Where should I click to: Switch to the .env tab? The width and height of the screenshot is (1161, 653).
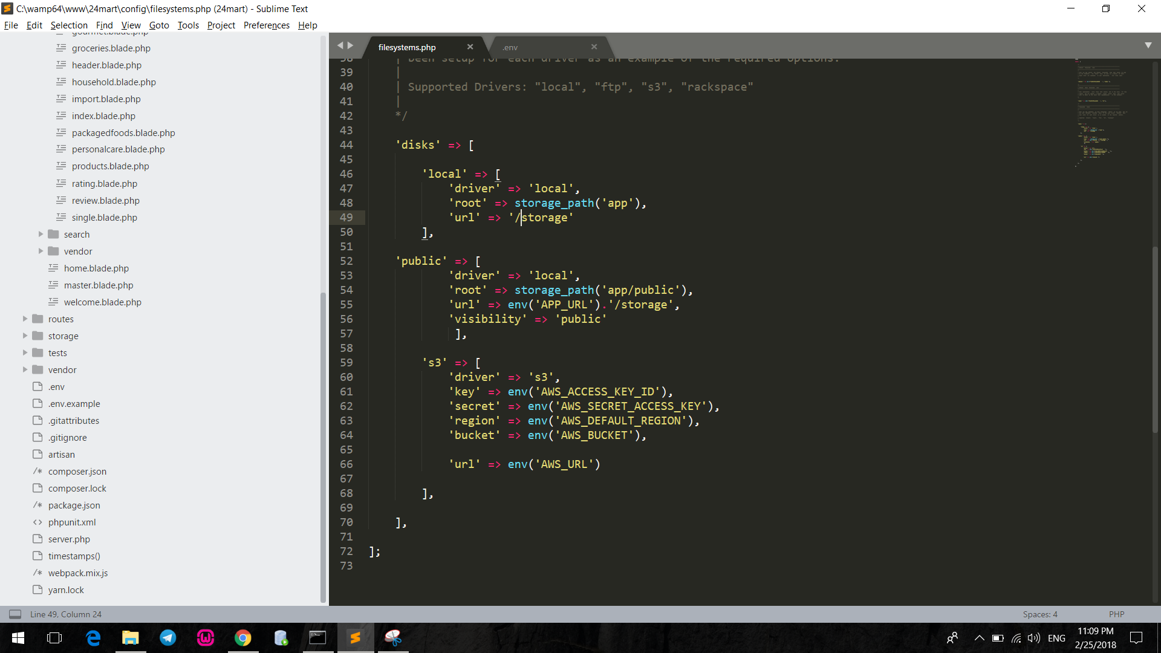click(x=510, y=47)
